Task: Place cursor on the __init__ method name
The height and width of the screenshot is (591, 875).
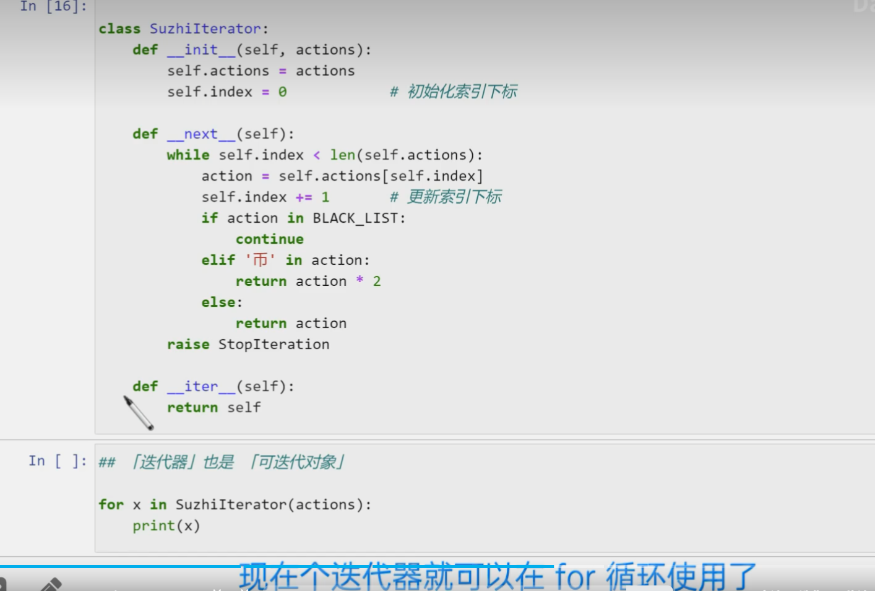Action: point(201,50)
